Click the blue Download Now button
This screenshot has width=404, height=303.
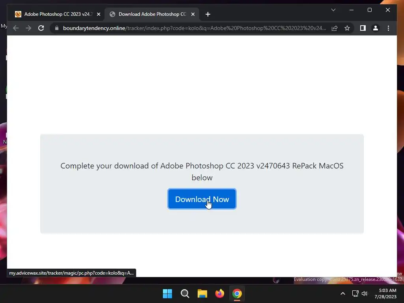point(202,199)
